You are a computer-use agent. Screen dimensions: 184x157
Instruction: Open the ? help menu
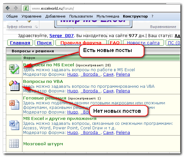pyautogui.click(x=152, y=16)
